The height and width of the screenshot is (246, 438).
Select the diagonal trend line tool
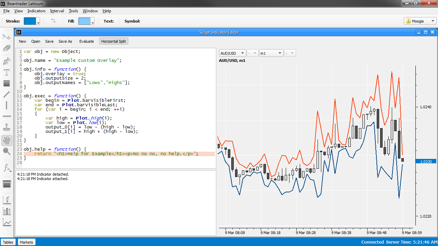coord(7,94)
